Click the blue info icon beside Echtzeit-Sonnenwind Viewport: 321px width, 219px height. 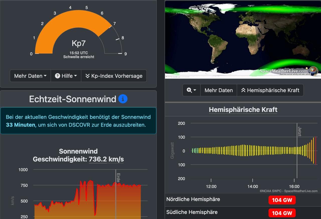tap(123, 99)
